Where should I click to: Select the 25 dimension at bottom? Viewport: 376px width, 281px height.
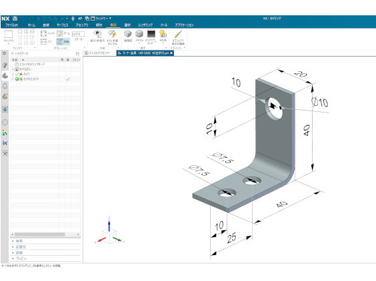pyautogui.click(x=231, y=238)
